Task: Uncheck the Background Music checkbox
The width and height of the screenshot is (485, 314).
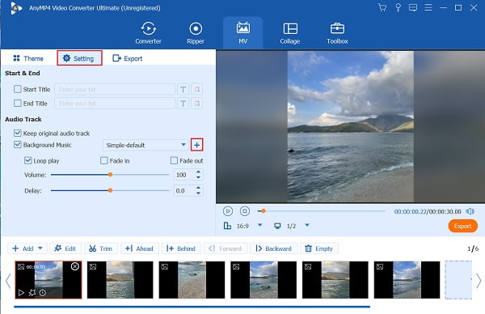Action: click(17, 145)
